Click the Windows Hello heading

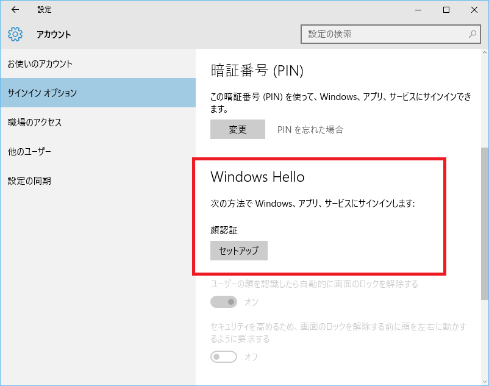click(257, 177)
